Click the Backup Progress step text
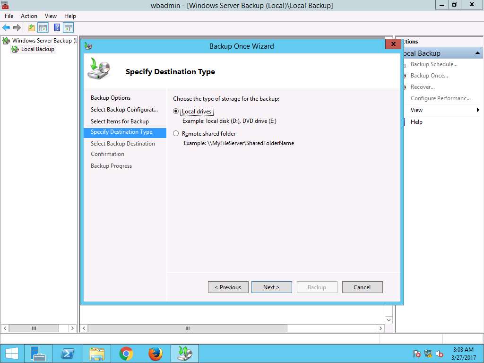 tap(111, 166)
